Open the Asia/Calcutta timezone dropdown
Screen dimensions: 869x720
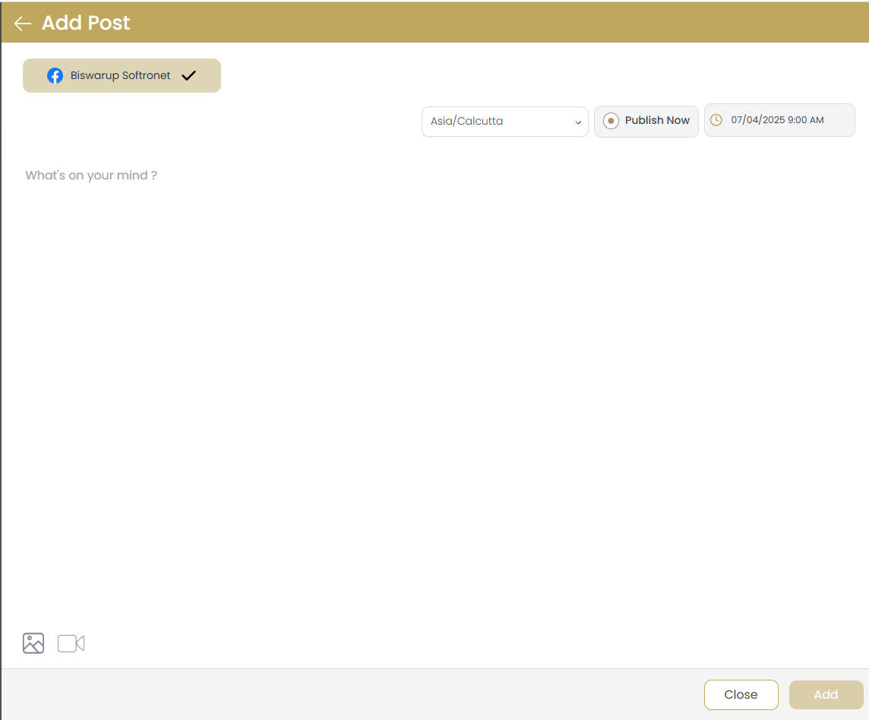(504, 121)
